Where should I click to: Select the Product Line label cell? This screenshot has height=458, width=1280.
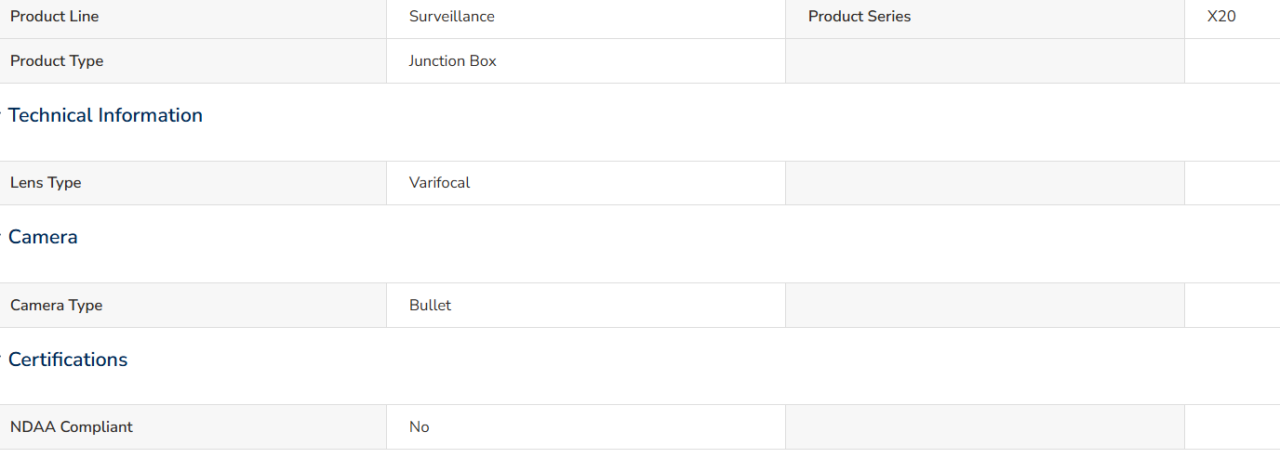(x=193, y=17)
